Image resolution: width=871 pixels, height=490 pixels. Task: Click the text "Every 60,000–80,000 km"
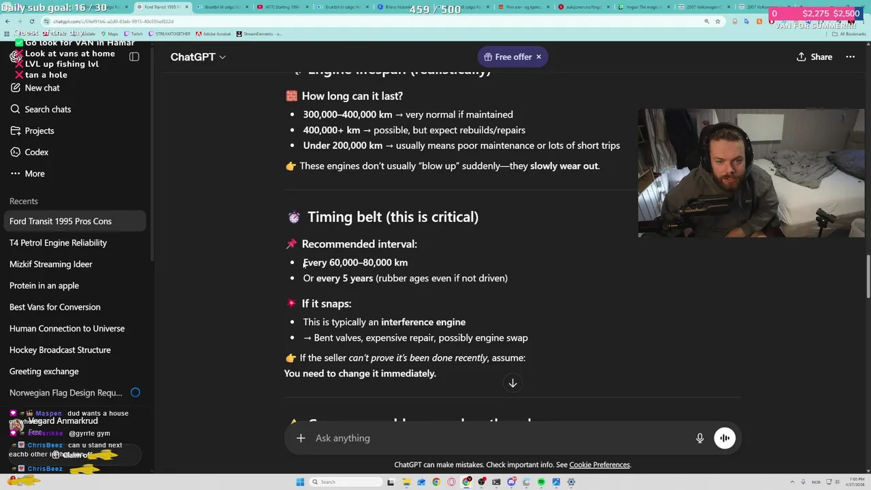[355, 263]
